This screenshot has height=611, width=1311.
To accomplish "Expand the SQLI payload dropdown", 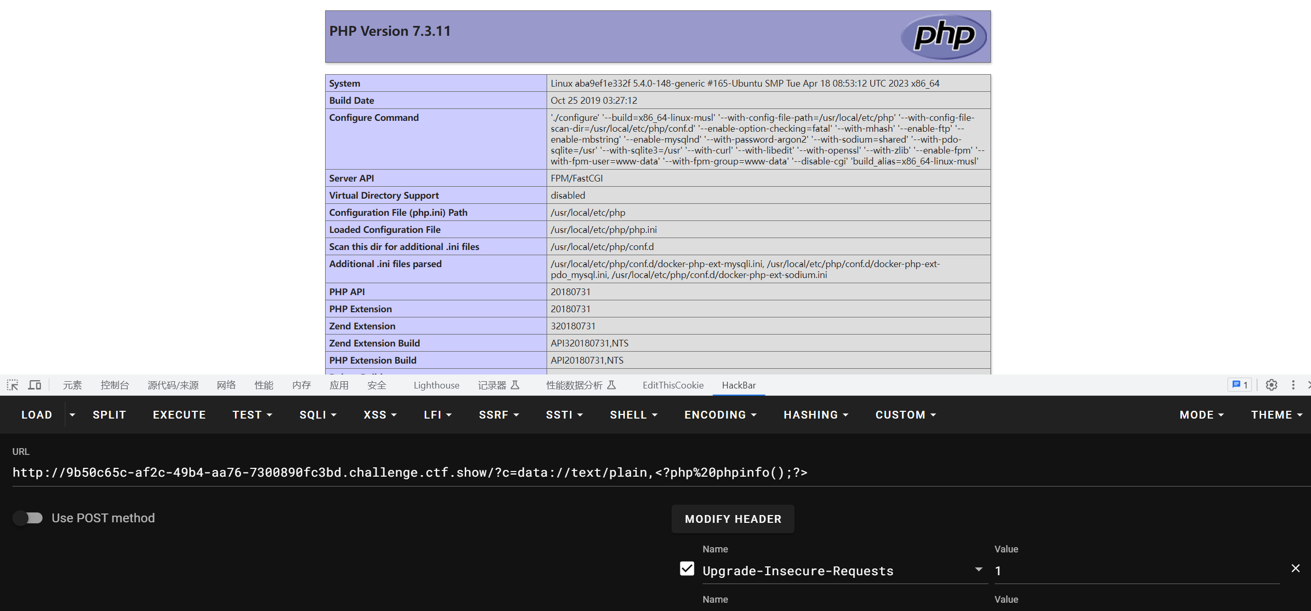I will tap(317, 415).
